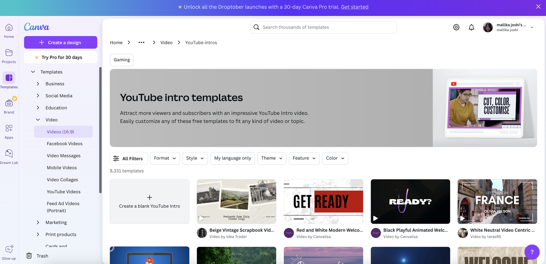The image size is (546, 264).
Task: Click the user profile avatar
Action: pos(488,27)
